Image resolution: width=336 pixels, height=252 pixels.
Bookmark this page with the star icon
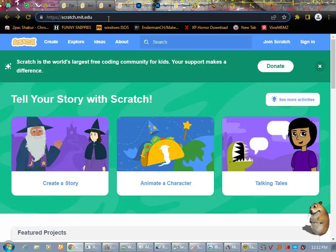click(x=284, y=17)
